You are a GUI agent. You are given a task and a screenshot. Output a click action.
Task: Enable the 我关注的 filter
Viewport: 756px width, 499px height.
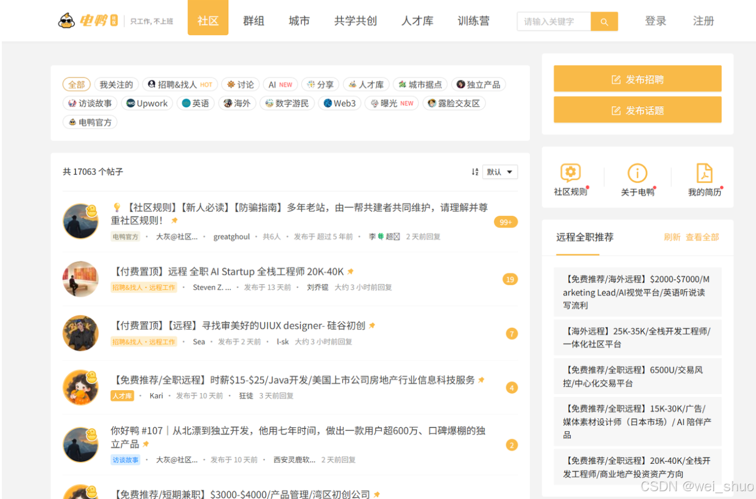click(116, 84)
